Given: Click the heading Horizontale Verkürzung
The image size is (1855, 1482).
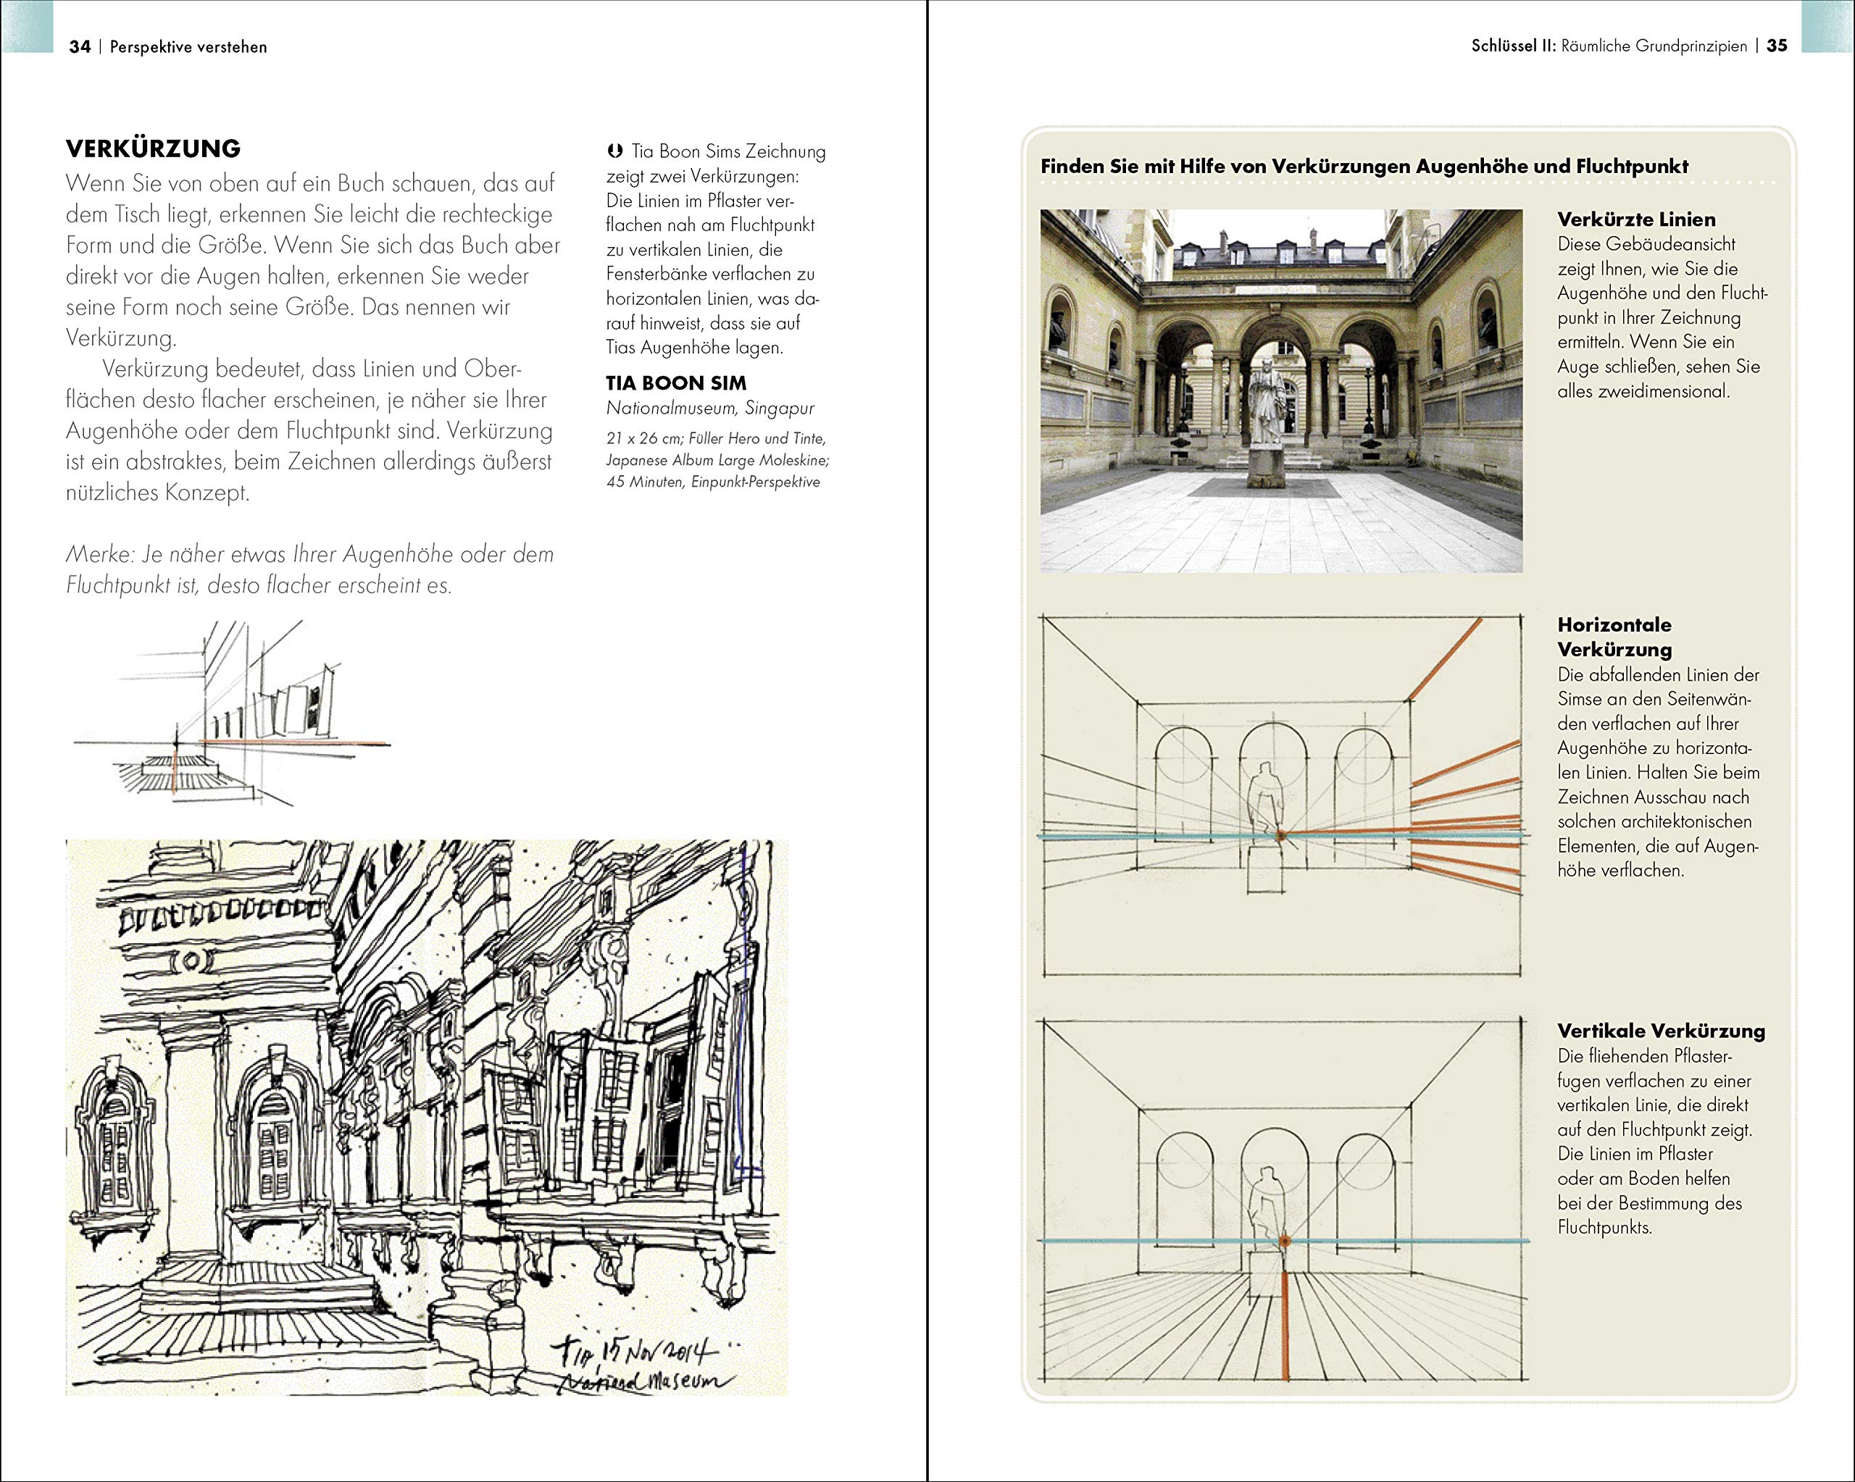Looking at the screenshot, I should (x=1615, y=637).
